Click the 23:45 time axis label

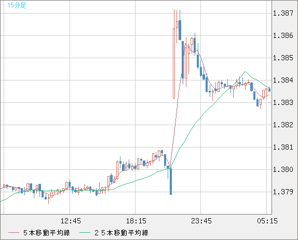[x=201, y=221]
